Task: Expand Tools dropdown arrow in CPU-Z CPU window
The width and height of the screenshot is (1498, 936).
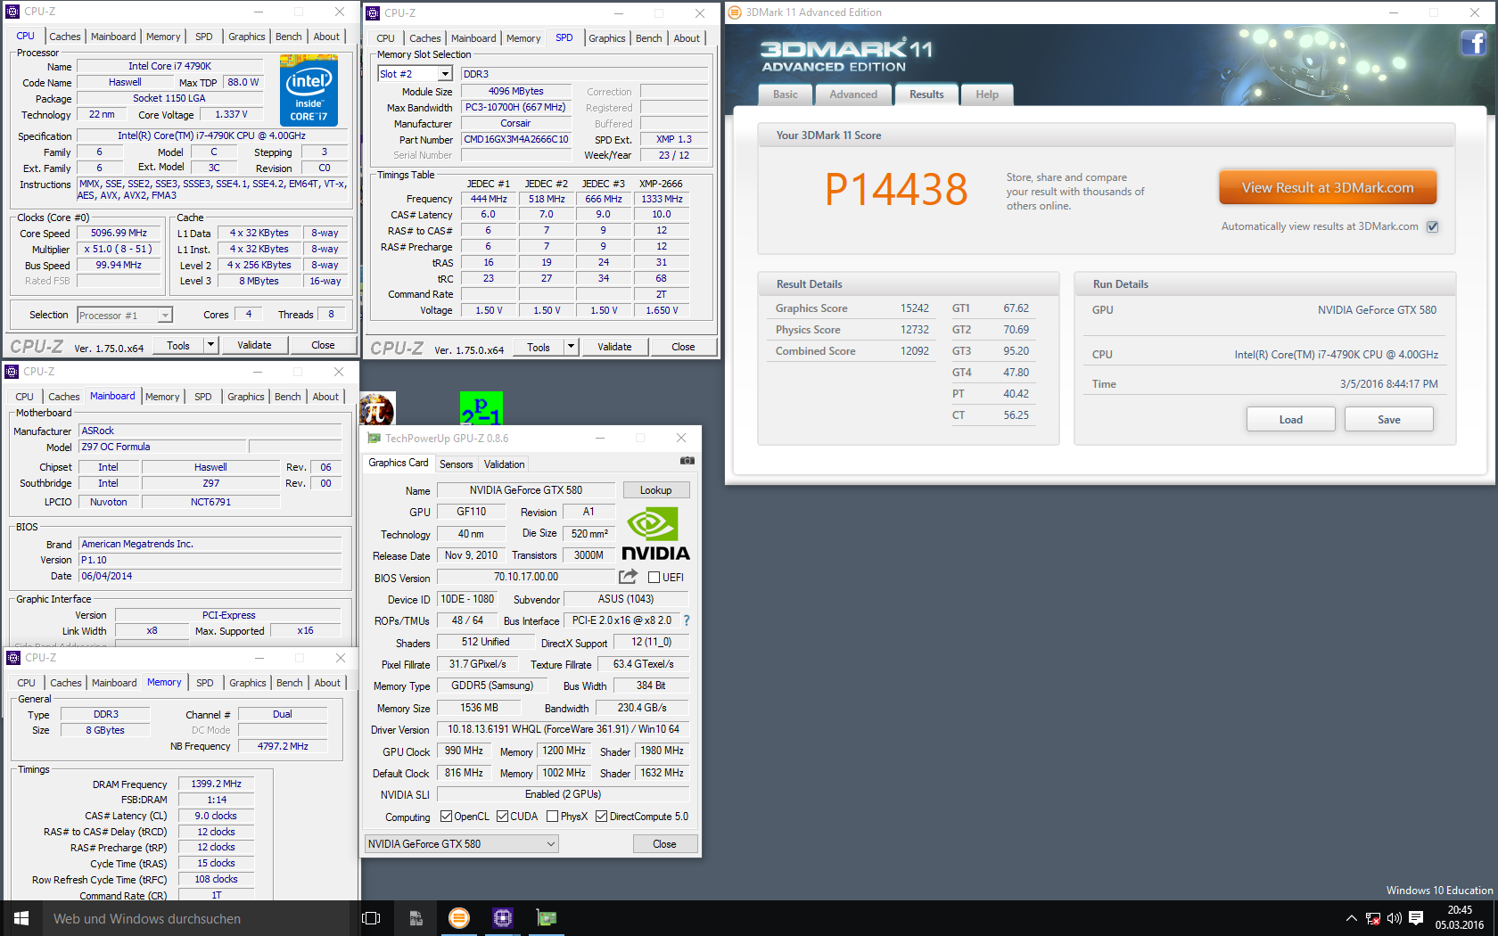Action: 211,345
